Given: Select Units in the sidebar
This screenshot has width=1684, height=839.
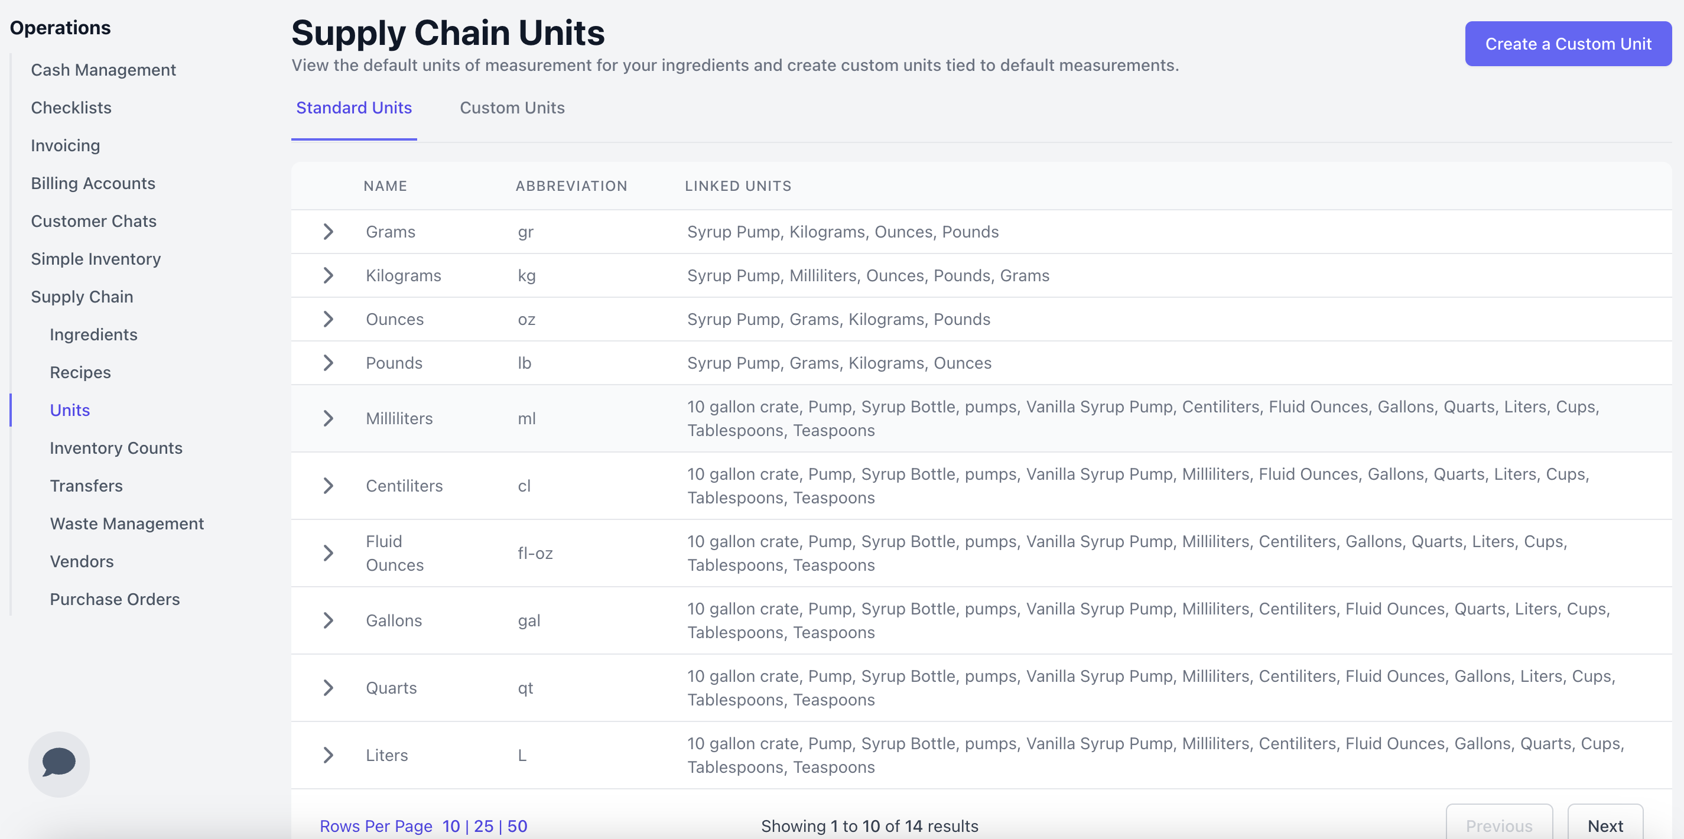Looking at the screenshot, I should pyautogui.click(x=70, y=411).
